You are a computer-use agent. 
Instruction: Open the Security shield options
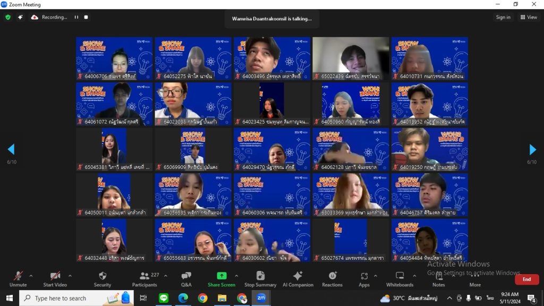click(103, 279)
